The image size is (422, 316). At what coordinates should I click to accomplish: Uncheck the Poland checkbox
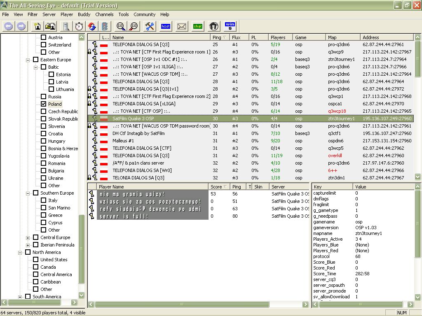[44, 104]
